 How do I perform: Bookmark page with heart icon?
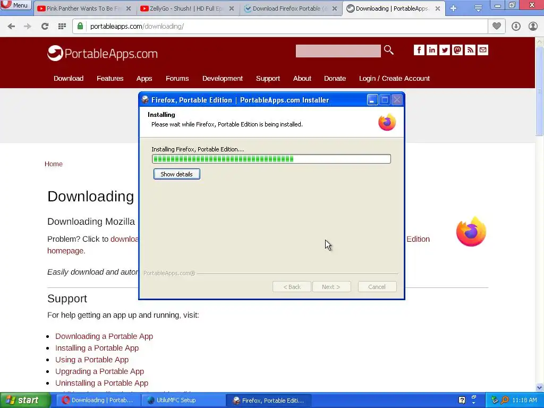click(x=497, y=26)
